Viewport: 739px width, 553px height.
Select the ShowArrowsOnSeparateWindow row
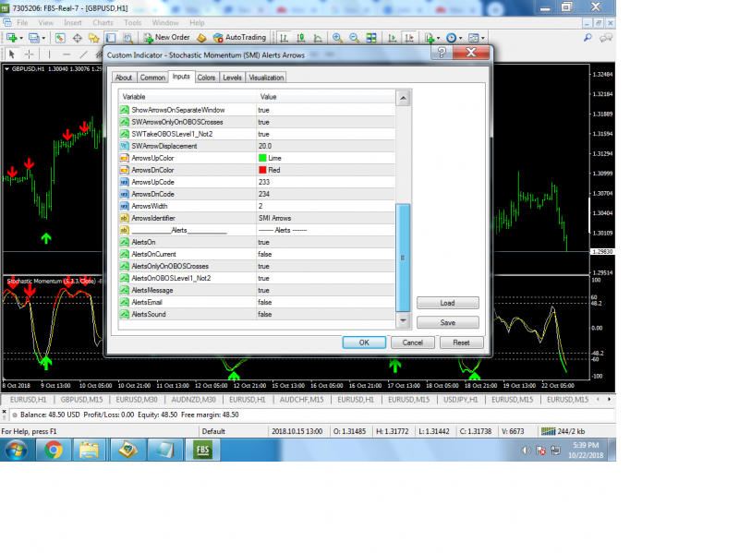pos(258,110)
